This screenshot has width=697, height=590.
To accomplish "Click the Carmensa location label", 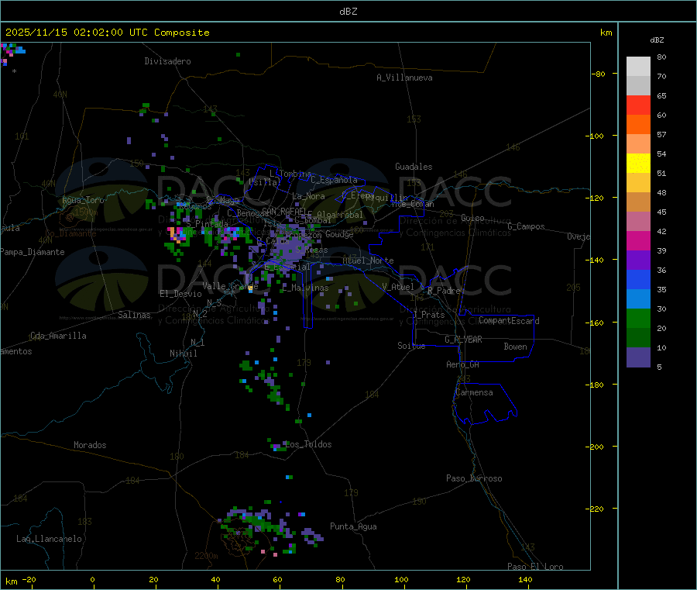I will pyautogui.click(x=474, y=392).
